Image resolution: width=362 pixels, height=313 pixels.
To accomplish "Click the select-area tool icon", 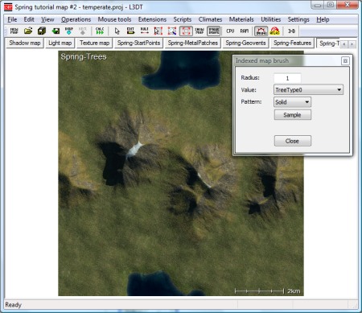I will (x=158, y=31).
